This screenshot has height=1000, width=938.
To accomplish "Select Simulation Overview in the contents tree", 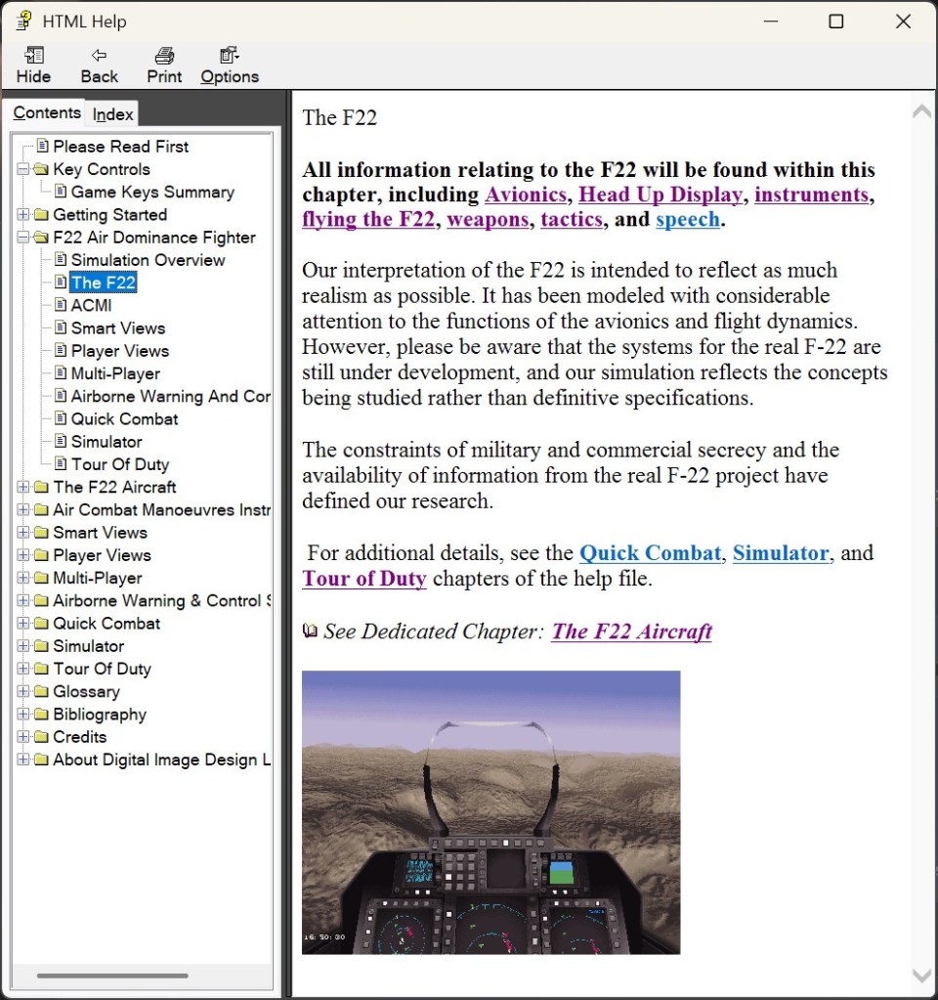I will pyautogui.click(x=148, y=260).
